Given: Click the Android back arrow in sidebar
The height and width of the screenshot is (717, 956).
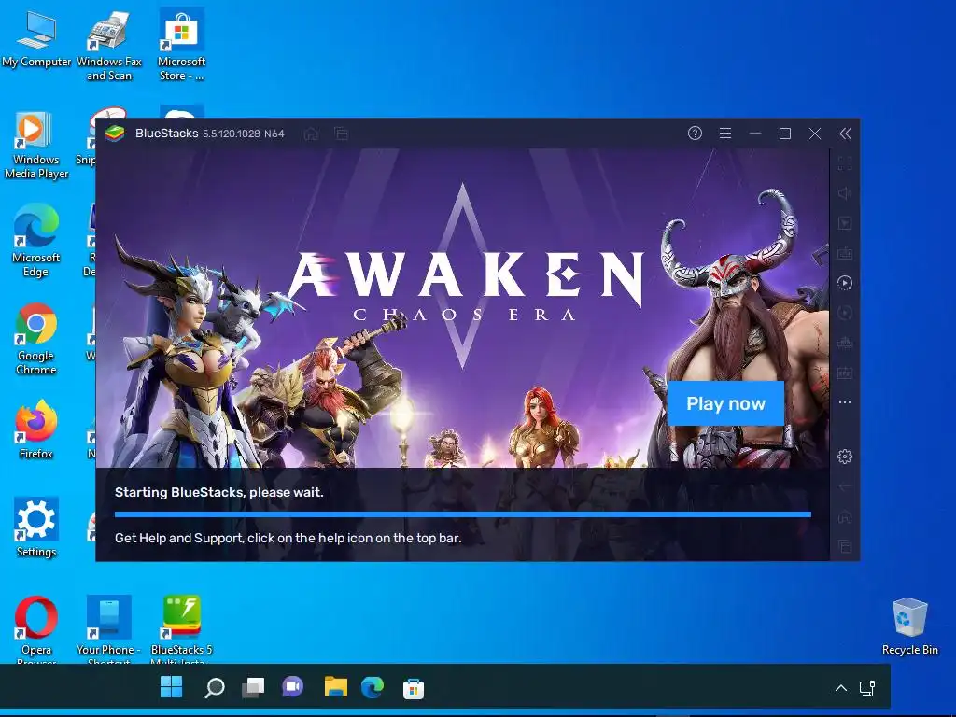Looking at the screenshot, I should pos(845,486).
